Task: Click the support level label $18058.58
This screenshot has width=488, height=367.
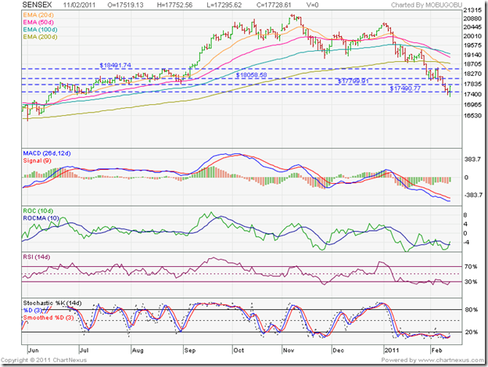Action: click(x=251, y=75)
